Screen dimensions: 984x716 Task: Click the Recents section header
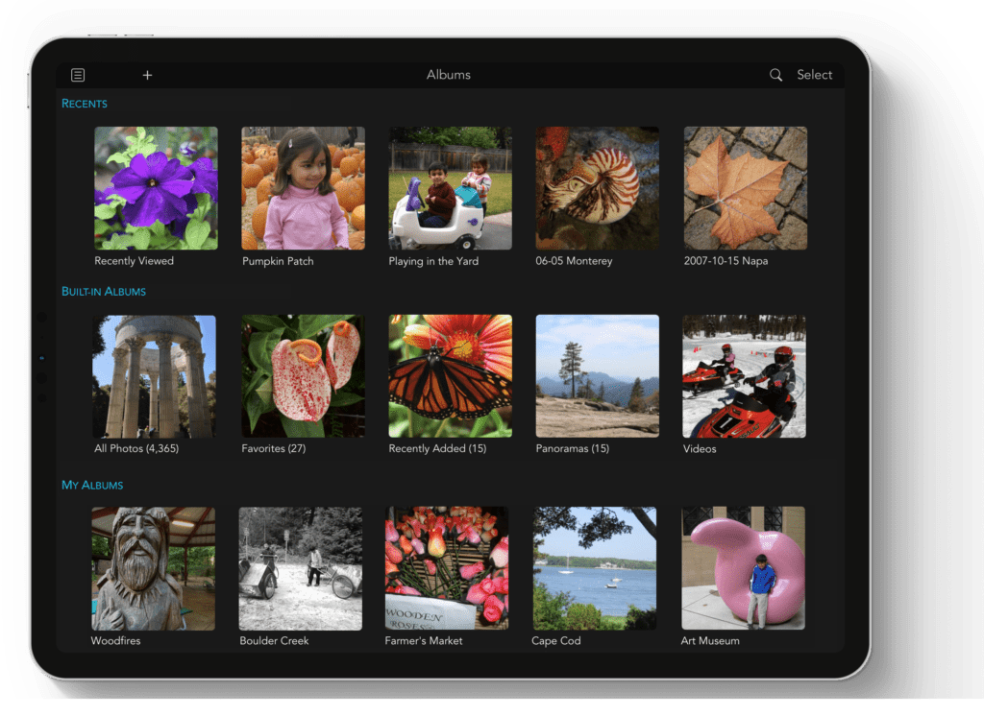click(x=85, y=104)
